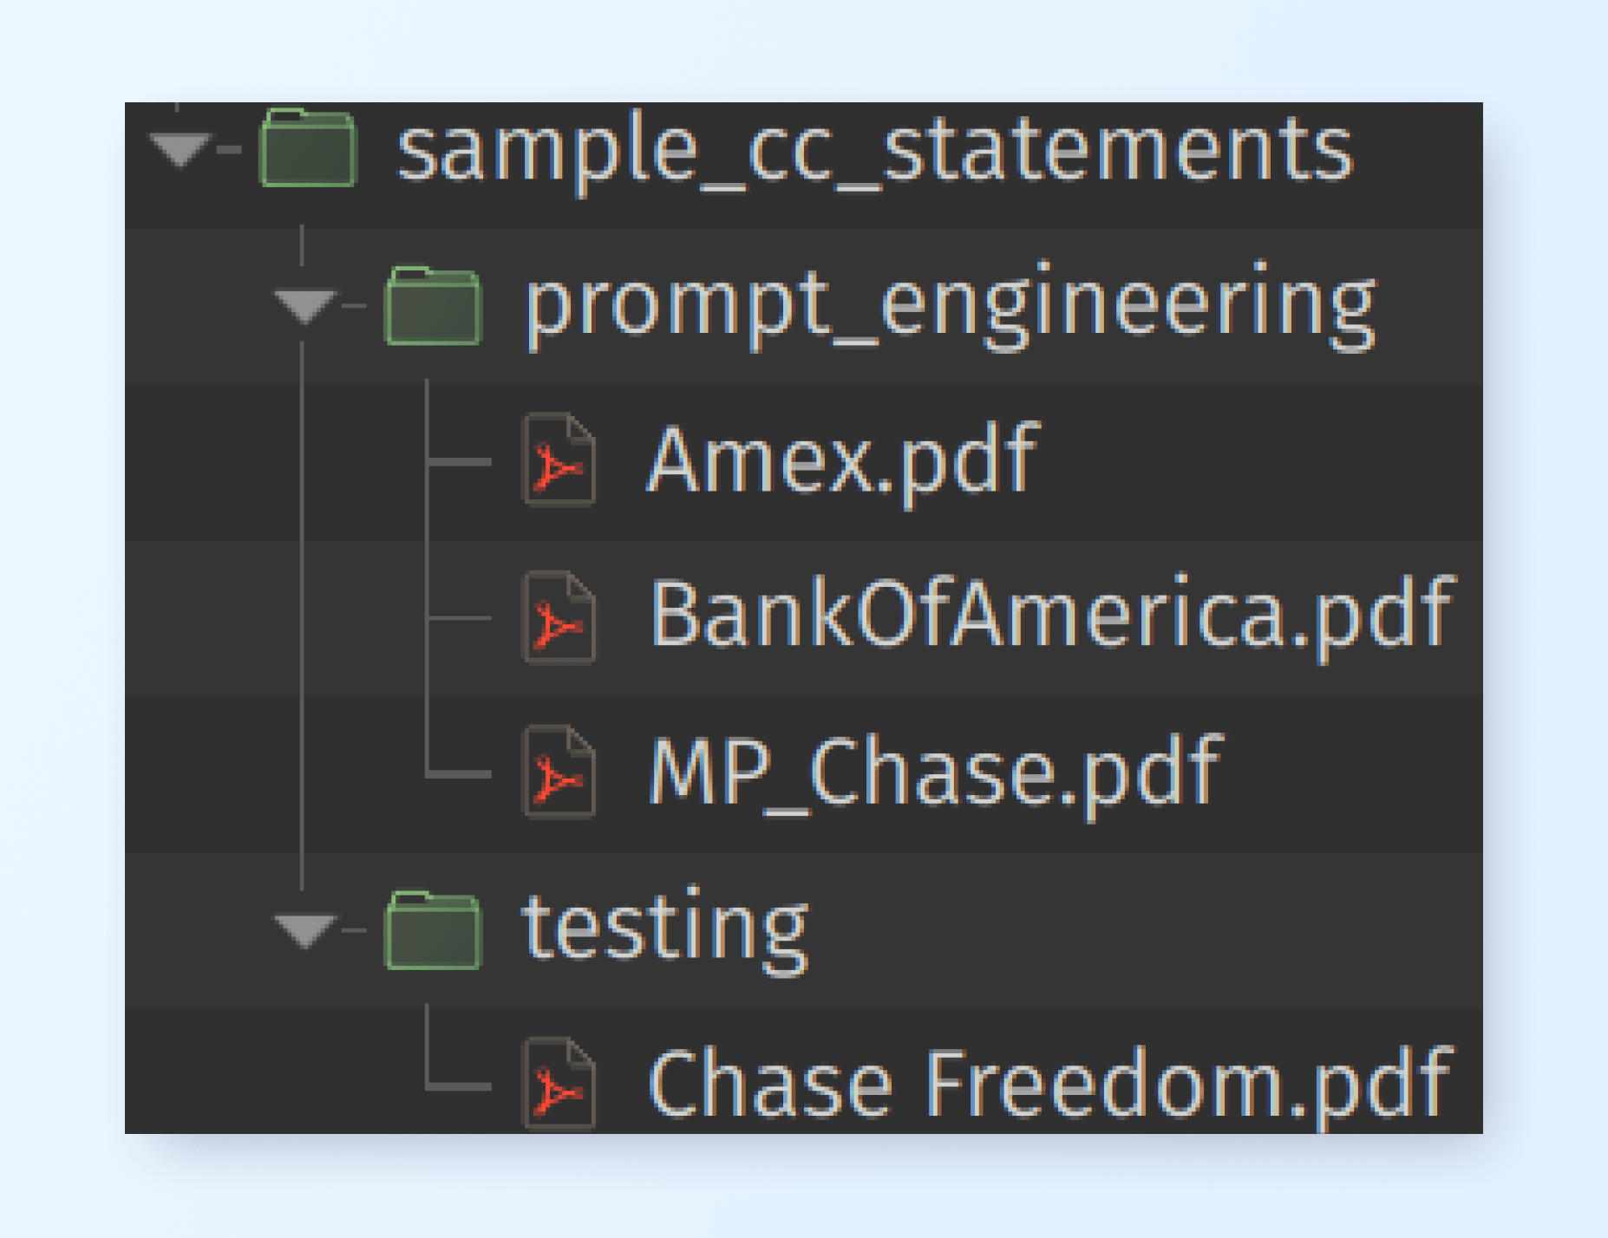This screenshot has height=1238, width=1608.
Task: Collapse the testing folder arrow
Action: pos(304,929)
